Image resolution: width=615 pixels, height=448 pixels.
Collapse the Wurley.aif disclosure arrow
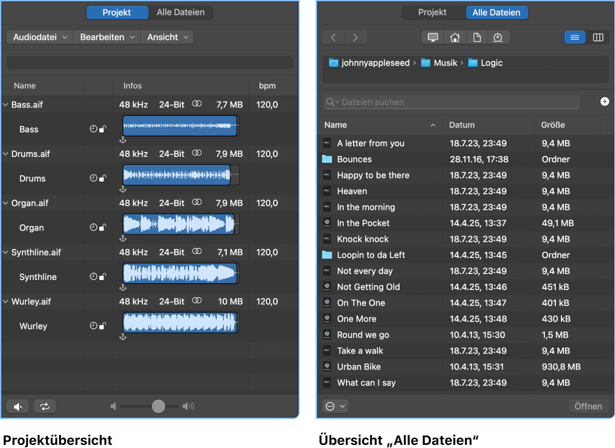(x=6, y=301)
